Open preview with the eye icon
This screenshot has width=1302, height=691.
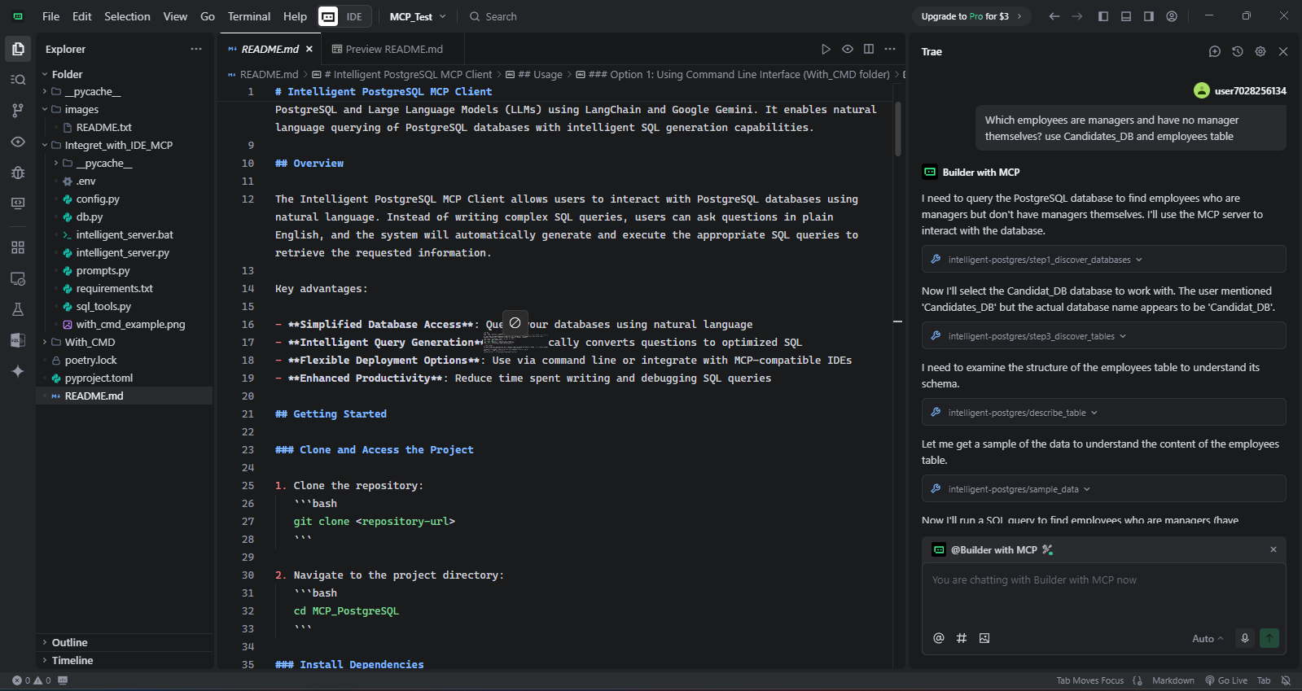coord(848,49)
